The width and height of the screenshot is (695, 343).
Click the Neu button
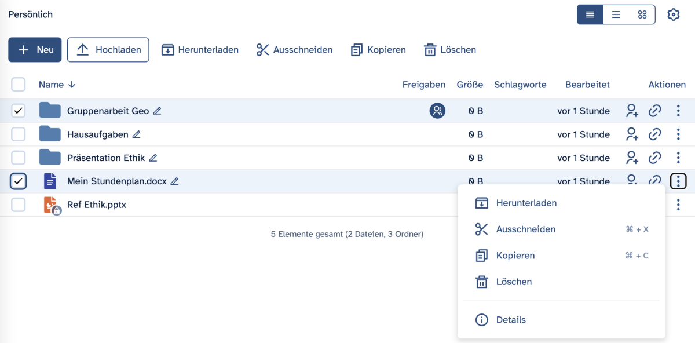tap(35, 50)
